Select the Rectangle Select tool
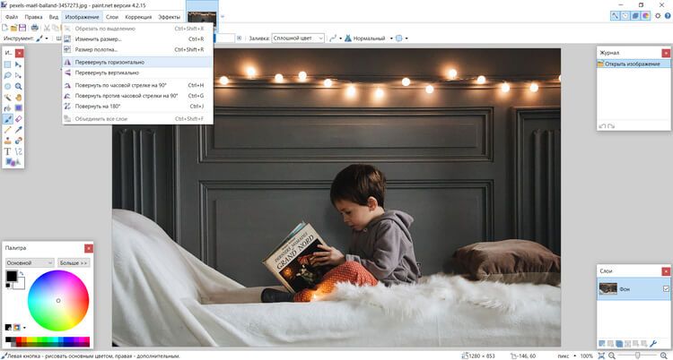This screenshot has width=673, height=360. click(8, 64)
